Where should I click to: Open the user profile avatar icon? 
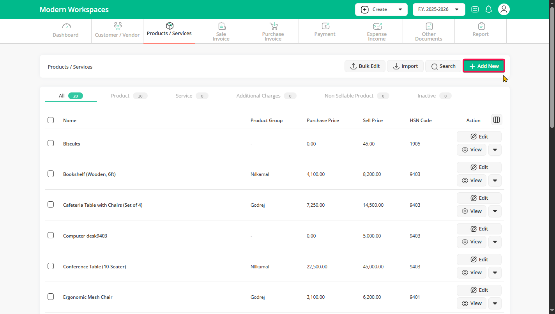(x=504, y=9)
